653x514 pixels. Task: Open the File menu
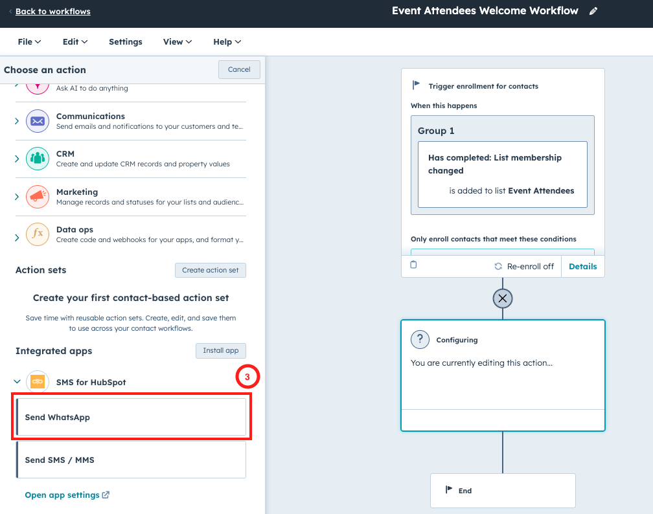[x=29, y=41]
